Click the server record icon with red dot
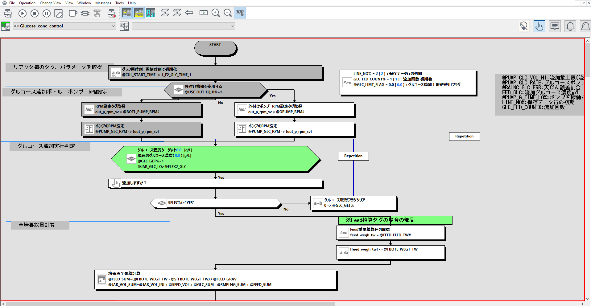591x306 pixels. pyautogui.click(x=111, y=13)
